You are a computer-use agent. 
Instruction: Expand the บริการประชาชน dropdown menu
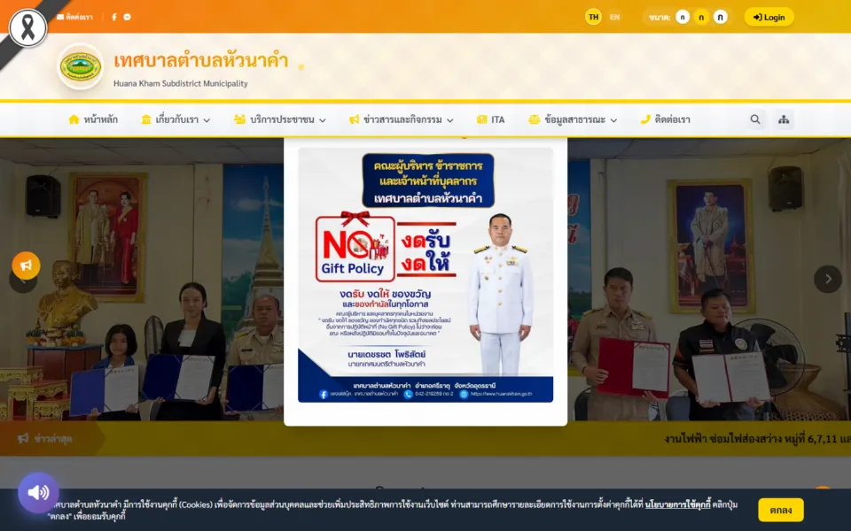(280, 119)
